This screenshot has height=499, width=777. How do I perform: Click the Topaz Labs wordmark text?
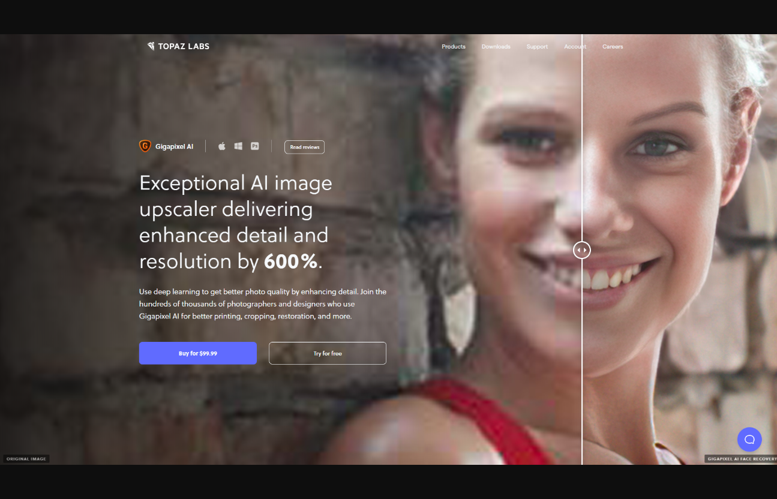click(184, 46)
